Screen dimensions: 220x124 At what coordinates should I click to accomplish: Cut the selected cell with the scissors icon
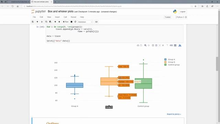pyautogui.click(x=42, y=22)
